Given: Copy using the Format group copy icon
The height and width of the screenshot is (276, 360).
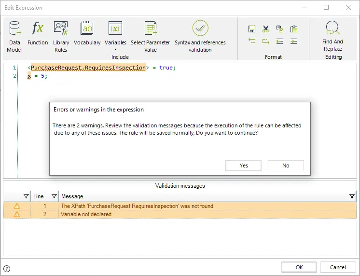Looking at the screenshot, I should (x=279, y=29).
